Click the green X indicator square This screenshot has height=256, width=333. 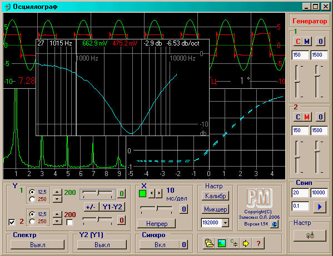(142, 193)
